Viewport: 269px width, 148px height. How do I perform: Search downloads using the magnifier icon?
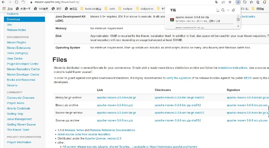pyautogui.click(x=223, y=10)
